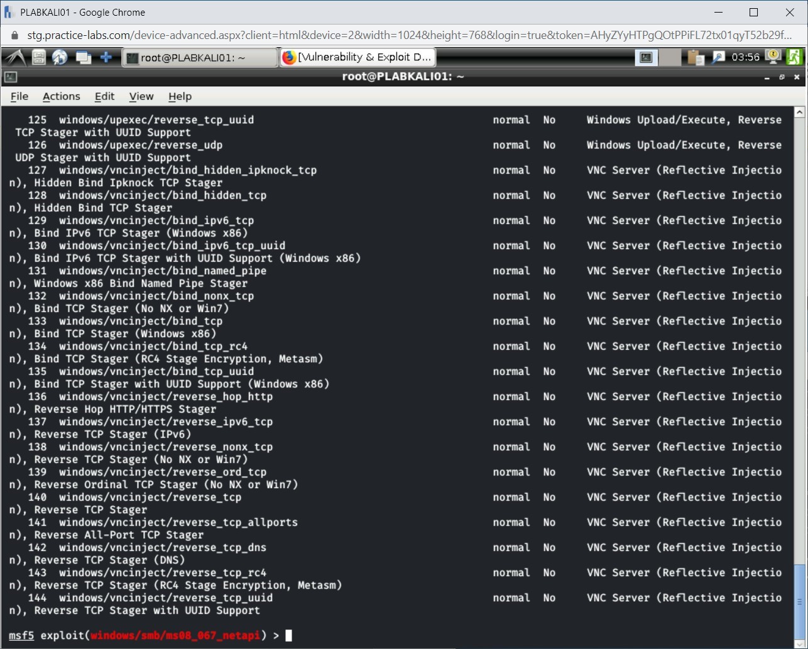Open the Help menu
This screenshot has width=808, height=649.
[x=180, y=96]
